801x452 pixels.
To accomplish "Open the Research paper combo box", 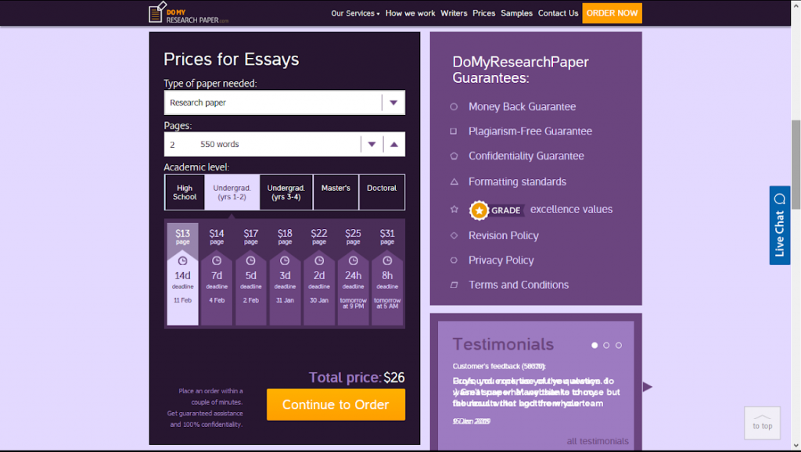I will coord(285,102).
